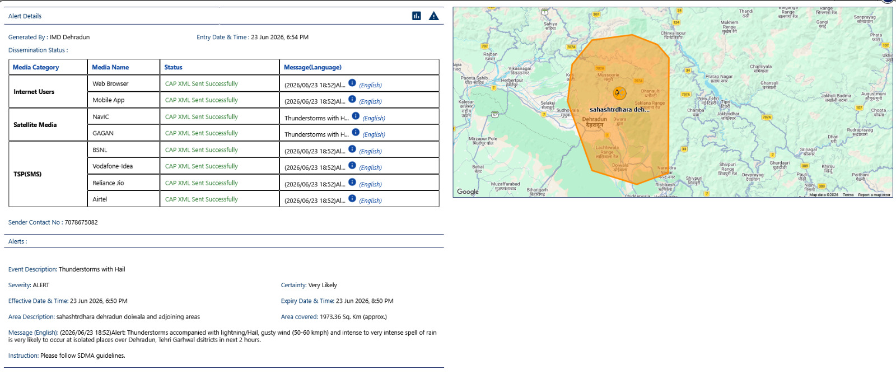Open the English link in the BSNL row
The image size is (896, 374).
[x=370, y=151]
